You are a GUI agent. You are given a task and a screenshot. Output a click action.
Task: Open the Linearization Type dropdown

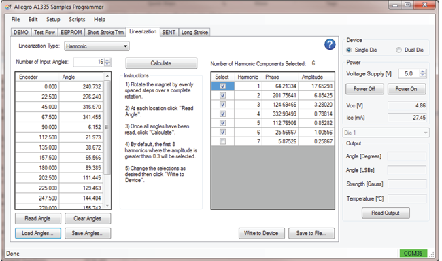point(97,46)
